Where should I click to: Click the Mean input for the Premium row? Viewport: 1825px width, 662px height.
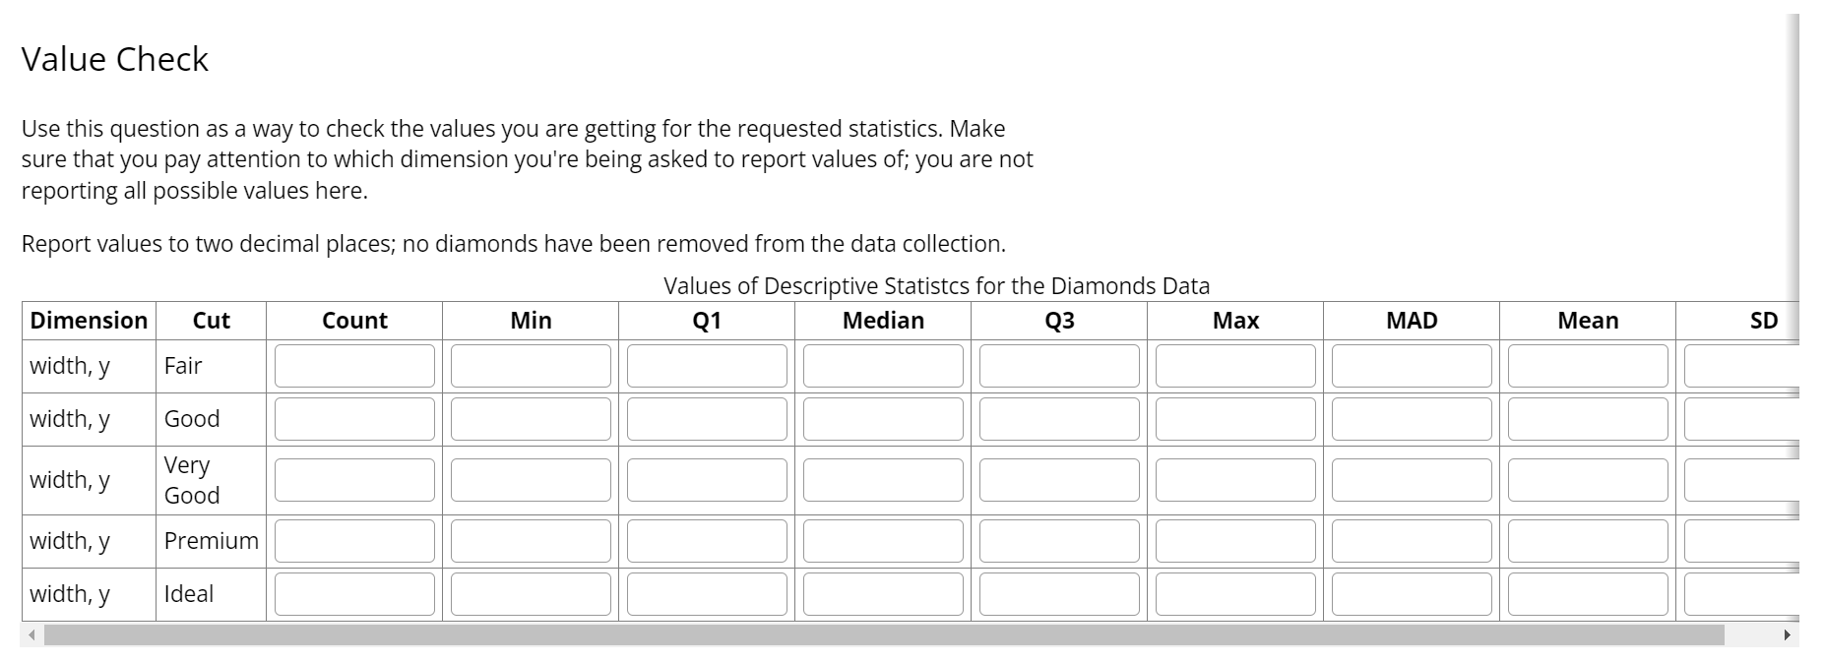(1587, 541)
